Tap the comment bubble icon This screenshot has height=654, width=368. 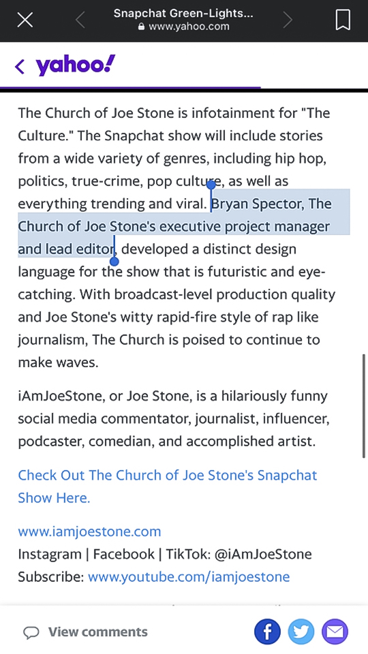[31, 633]
